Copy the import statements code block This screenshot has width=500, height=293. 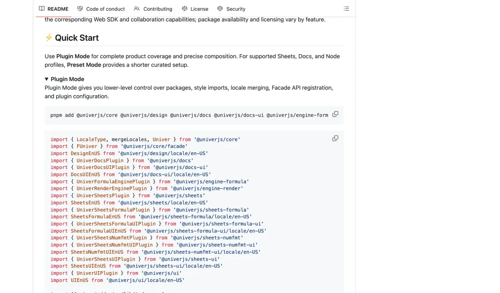coord(335,138)
